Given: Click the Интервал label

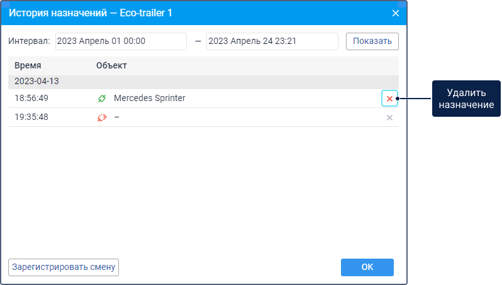Looking at the screenshot, I should point(29,41).
